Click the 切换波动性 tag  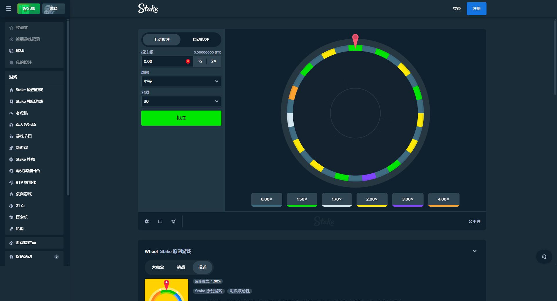pyautogui.click(x=239, y=291)
